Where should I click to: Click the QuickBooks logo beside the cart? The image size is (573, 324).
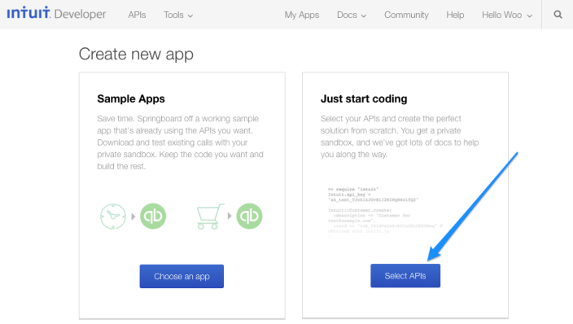[249, 216]
